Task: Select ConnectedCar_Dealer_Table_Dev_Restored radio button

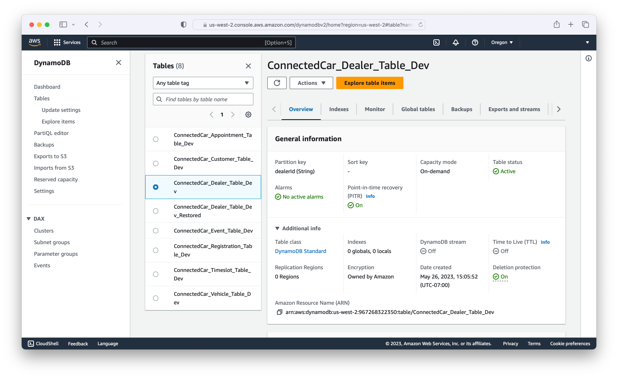Action: coord(156,211)
